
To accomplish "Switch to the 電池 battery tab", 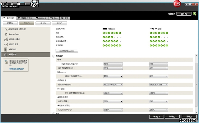I will click(x=54, y=18).
